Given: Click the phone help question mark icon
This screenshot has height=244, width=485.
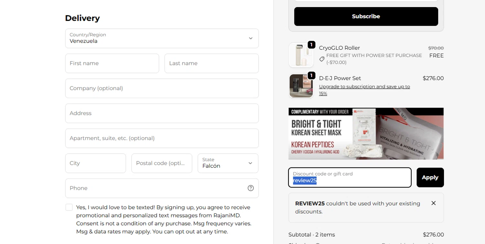Looking at the screenshot, I should [251, 188].
